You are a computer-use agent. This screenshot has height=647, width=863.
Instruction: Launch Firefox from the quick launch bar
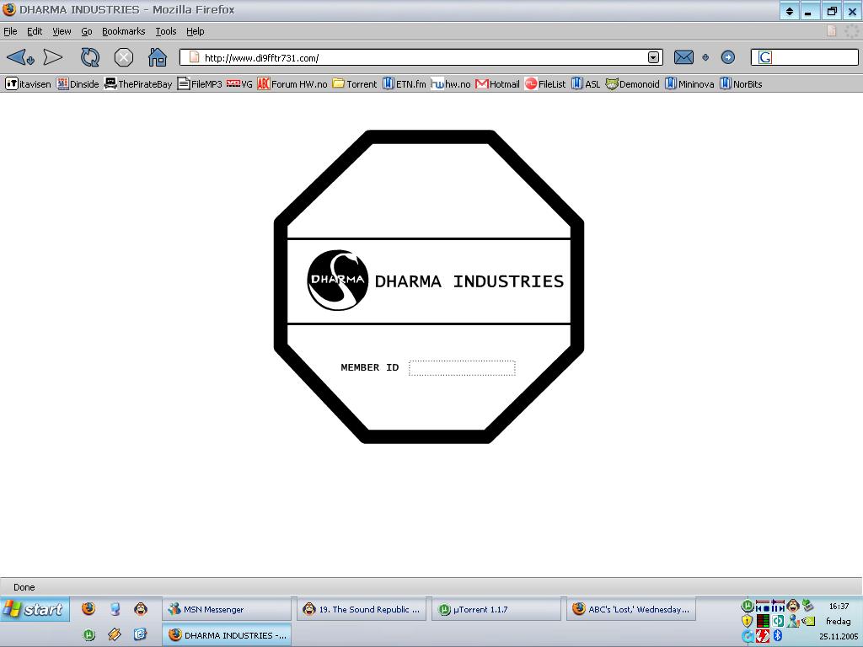[x=88, y=608]
